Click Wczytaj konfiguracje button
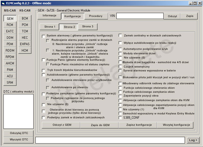The width and height of the screenshot is (203, 147). click(x=174, y=125)
